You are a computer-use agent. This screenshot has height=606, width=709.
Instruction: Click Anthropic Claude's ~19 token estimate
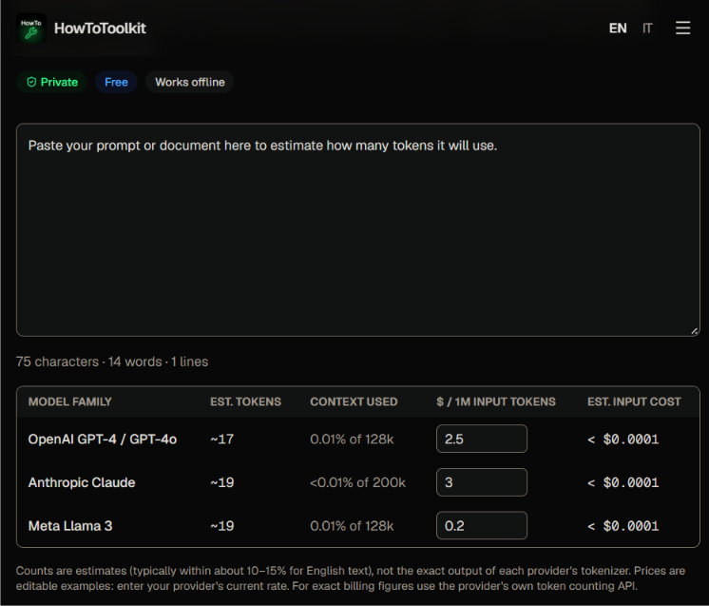[x=222, y=482]
